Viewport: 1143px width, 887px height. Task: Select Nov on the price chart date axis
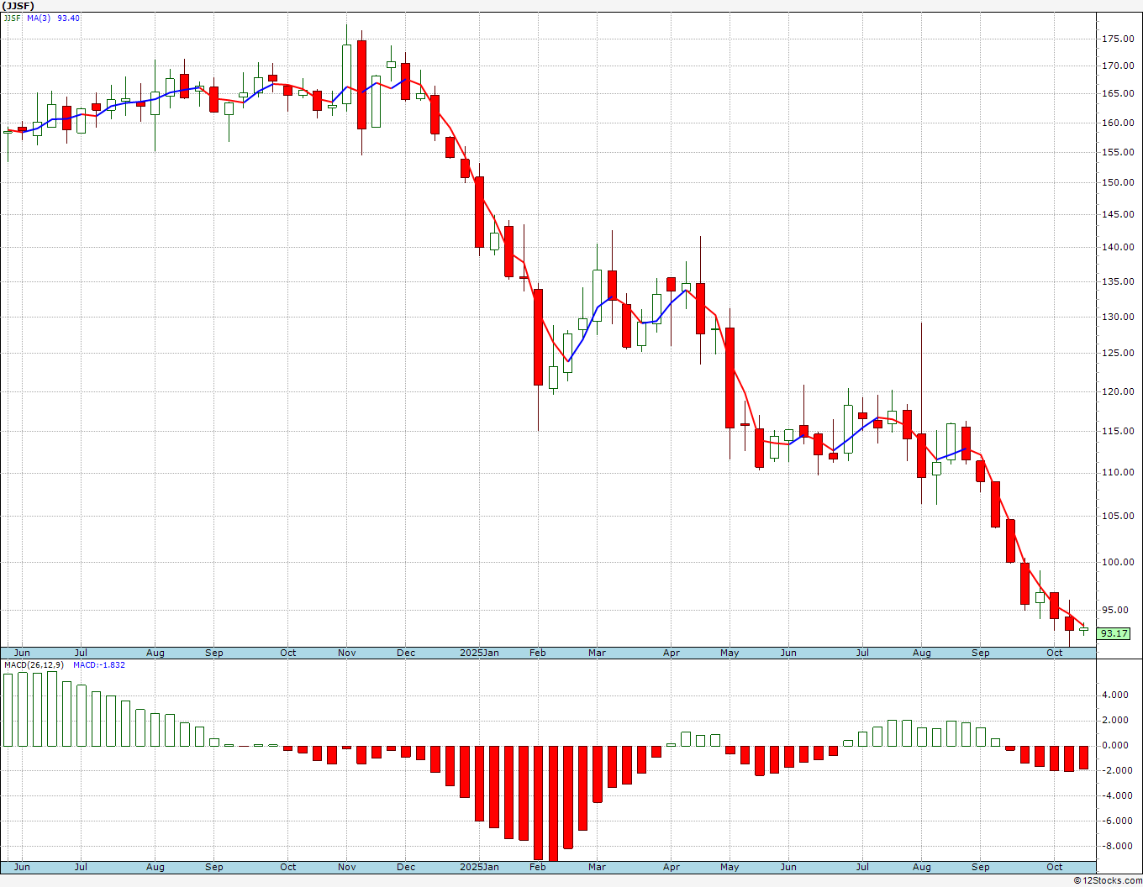pos(347,653)
